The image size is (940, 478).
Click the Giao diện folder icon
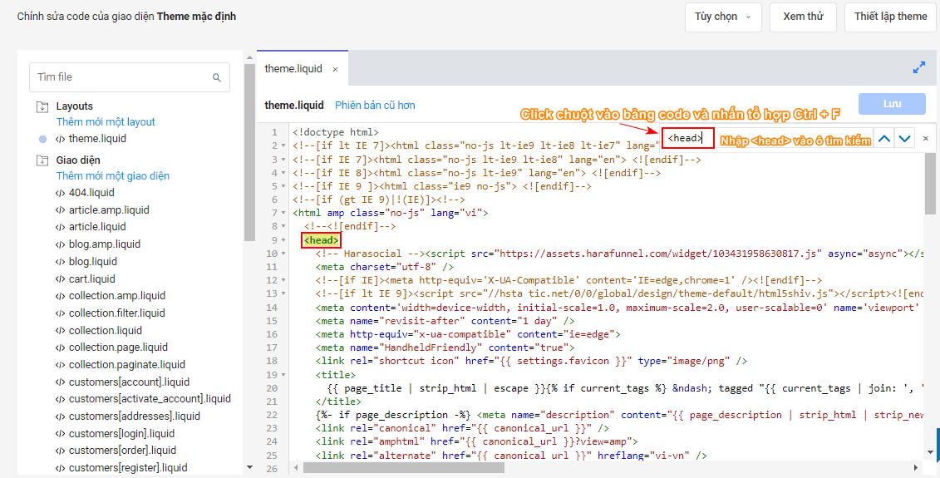click(x=42, y=160)
